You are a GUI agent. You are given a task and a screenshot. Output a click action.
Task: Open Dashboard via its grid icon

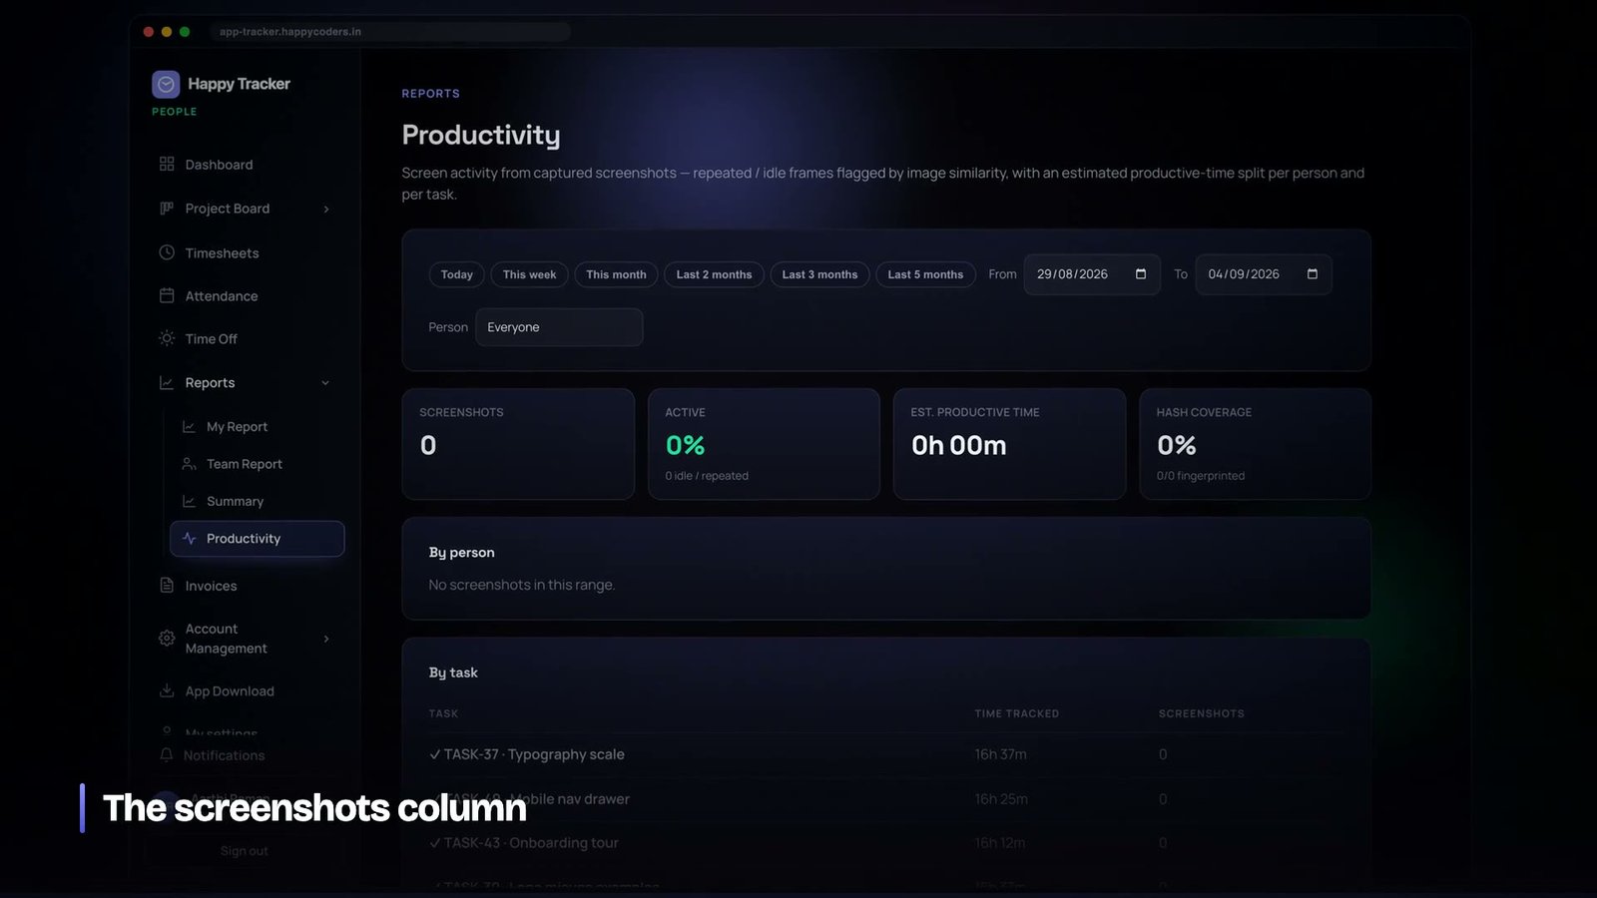tap(167, 164)
